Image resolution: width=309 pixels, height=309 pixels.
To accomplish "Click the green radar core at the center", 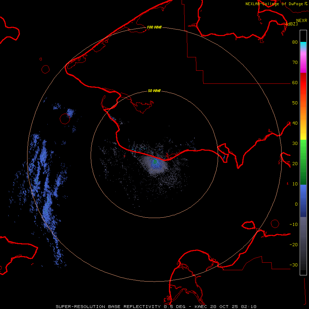I will 155,162.
